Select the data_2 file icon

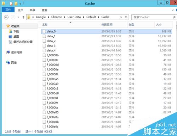pos(44,41)
